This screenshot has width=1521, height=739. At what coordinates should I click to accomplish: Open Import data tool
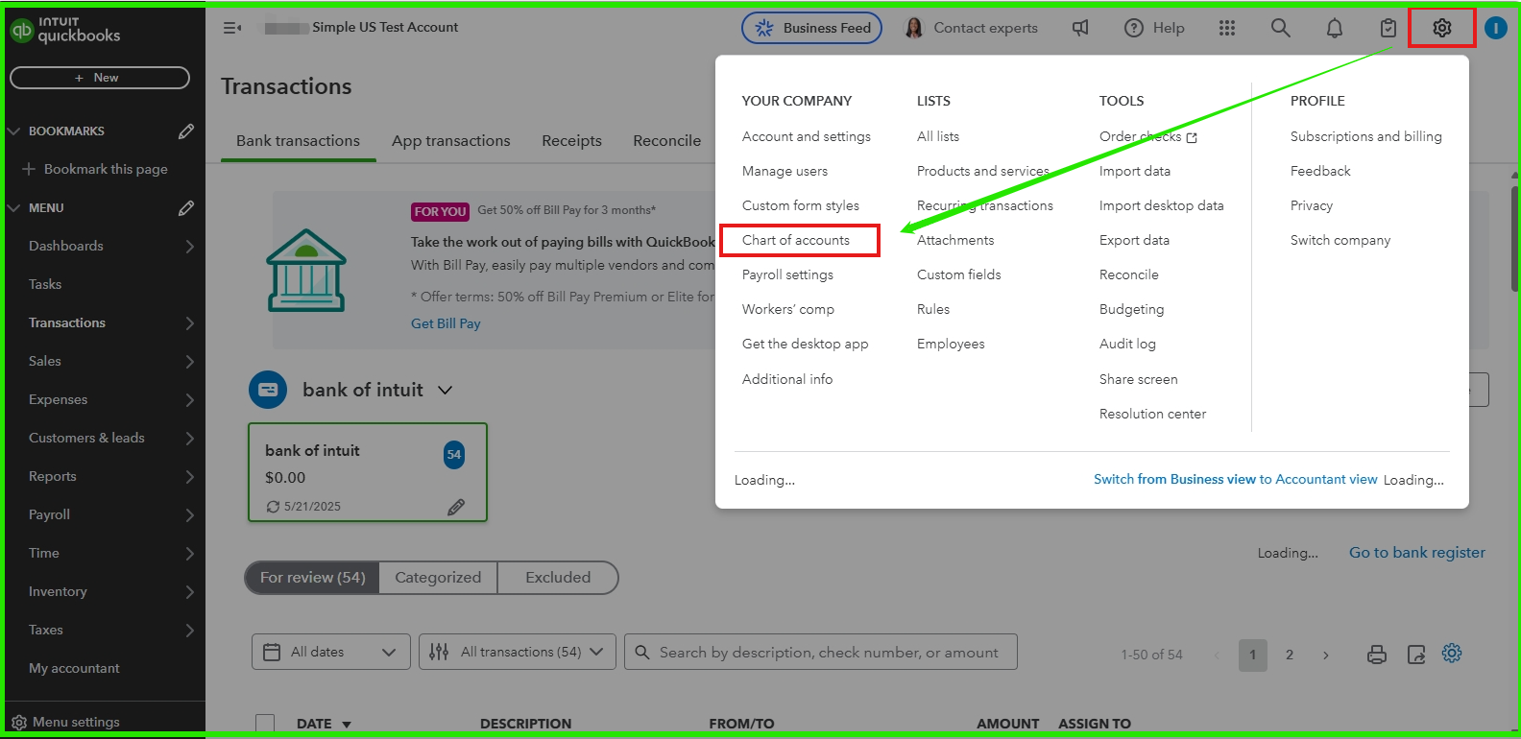(x=1135, y=171)
